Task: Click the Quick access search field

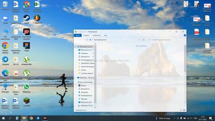Action: click(x=167, y=40)
